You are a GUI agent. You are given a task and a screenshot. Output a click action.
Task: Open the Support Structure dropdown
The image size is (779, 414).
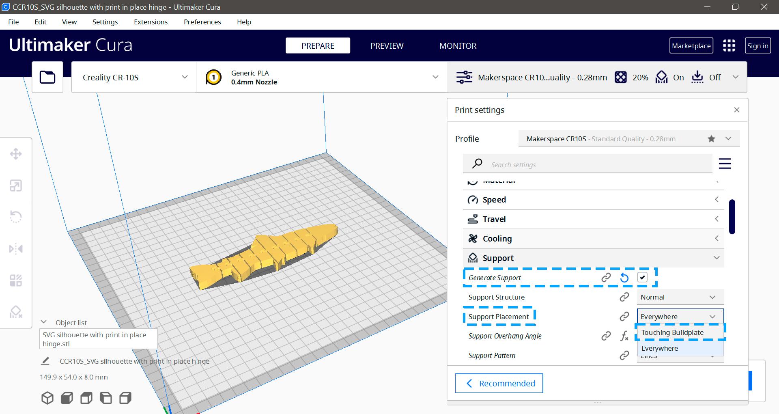pos(680,297)
